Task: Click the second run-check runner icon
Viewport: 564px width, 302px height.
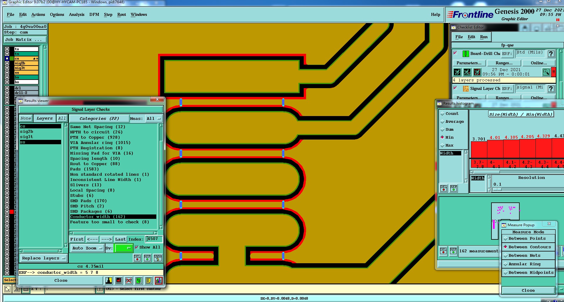Action: coord(467,72)
